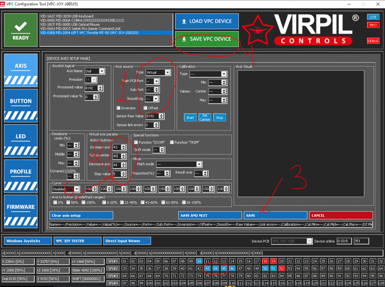
Task: Check the 0% axis to button range
Action: click(x=55, y=202)
